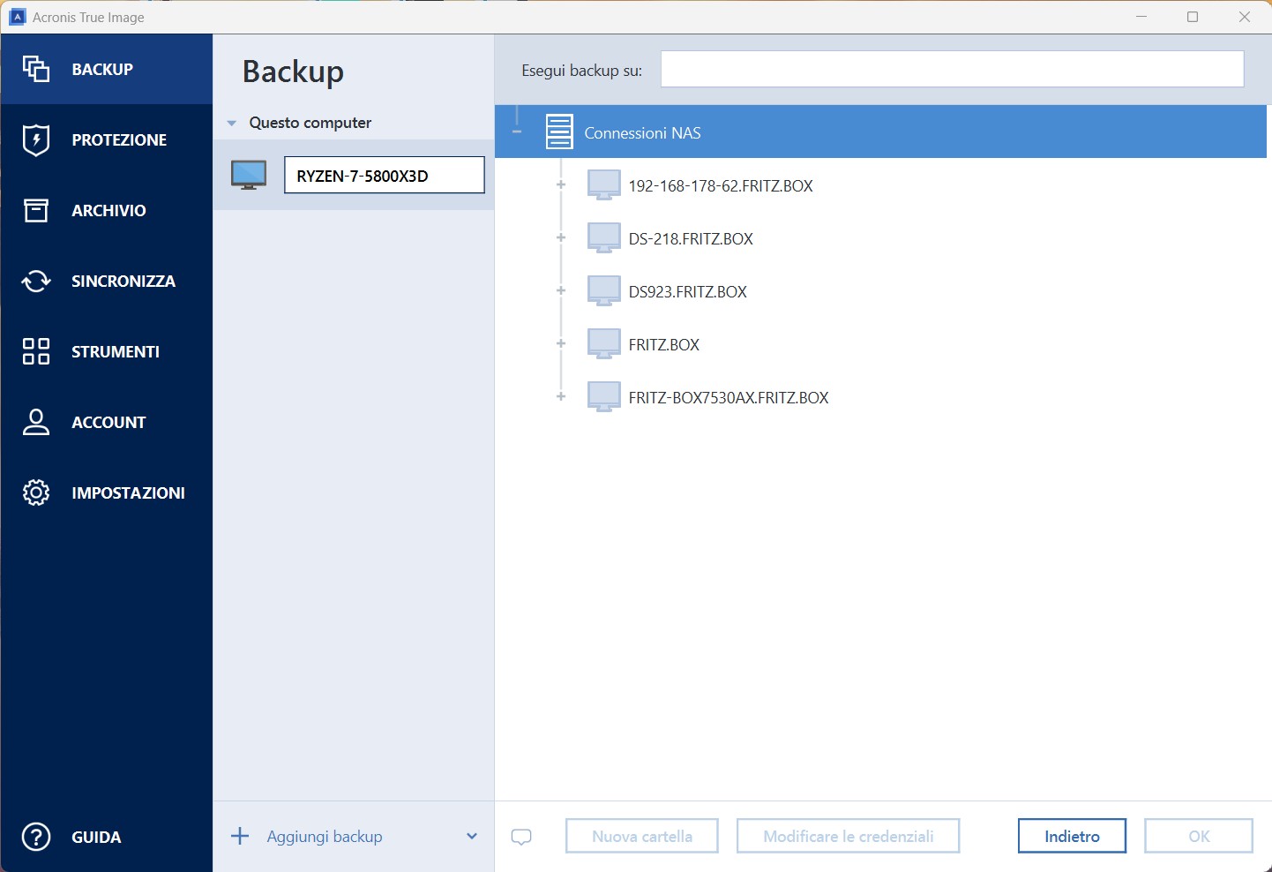Click the Account person icon

36,422
